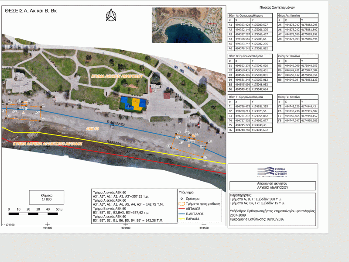Image resolution: width=349 pixels, height=262 pixels.
Task: Click the "Θέση Βκ: Καντίνα" table header
Action: pos(298,56)
